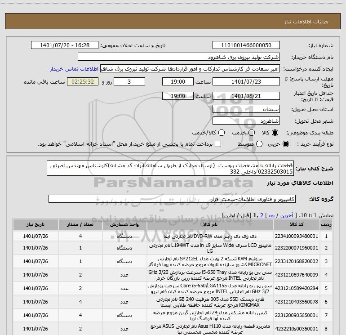346x335 pixels.
Task: Click the نام کالا column header
Action: point(210,224)
